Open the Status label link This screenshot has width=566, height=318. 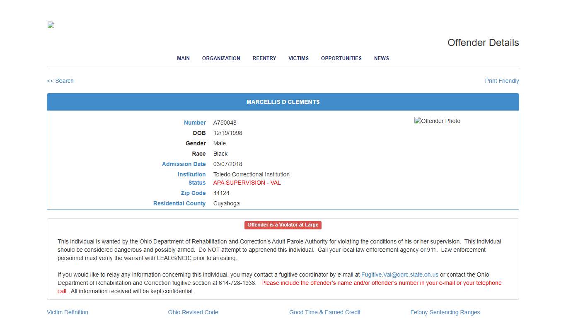click(197, 183)
